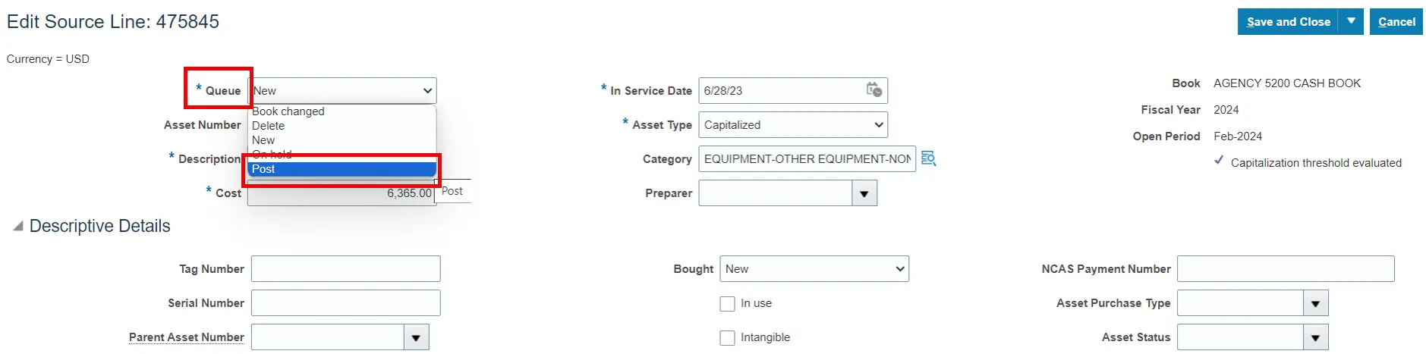Click the Category search icon
The height and width of the screenshot is (354, 1426).
[928, 158]
